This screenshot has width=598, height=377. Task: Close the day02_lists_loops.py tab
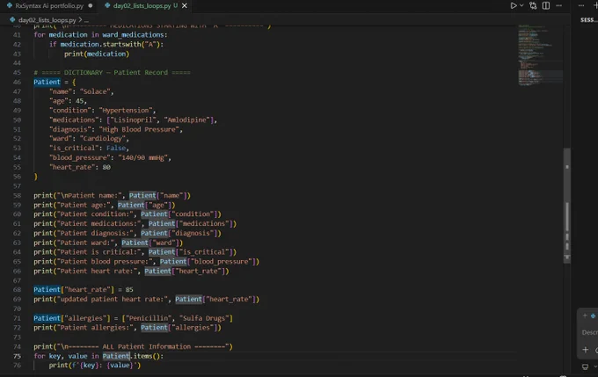(185, 6)
